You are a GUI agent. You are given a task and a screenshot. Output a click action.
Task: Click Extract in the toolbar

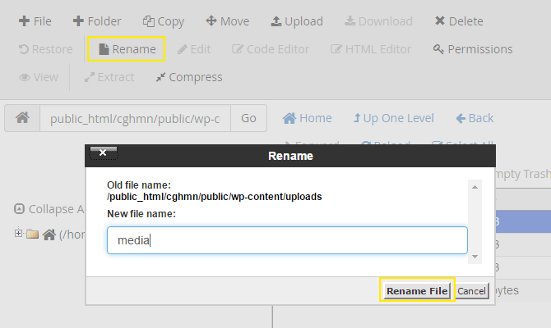[109, 77]
